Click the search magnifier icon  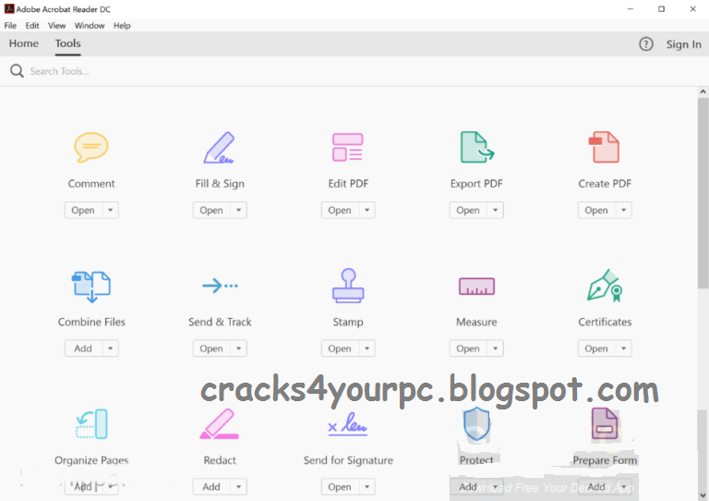click(x=17, y=71)
